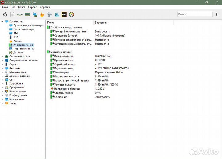Click the user profile toolbar icon
This screenshot has width=222, height=159.
coord(57,14)
